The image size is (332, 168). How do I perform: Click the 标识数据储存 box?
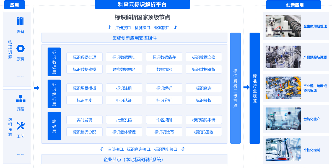(x=164, y=57)
